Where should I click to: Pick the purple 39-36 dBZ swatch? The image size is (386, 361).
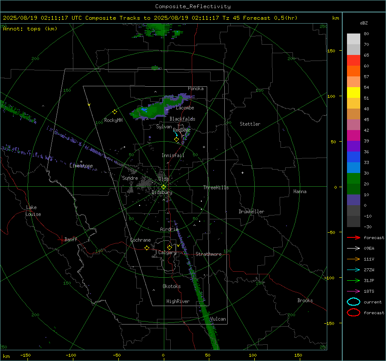pyautogui.click(x=353, y=146)
